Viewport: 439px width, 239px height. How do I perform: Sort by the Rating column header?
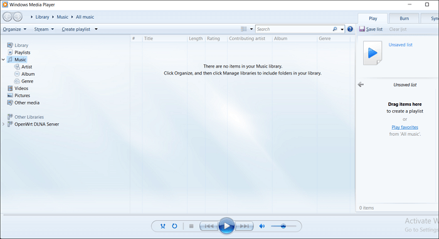(x=216, y=39)
